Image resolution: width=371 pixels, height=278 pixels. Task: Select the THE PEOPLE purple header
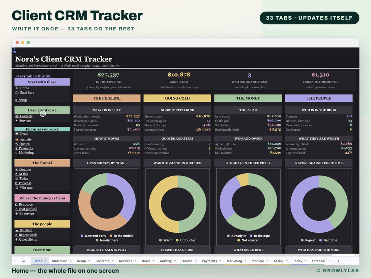319,98
